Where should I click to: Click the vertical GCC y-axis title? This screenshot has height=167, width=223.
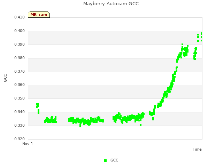click(x=5, y=78)
